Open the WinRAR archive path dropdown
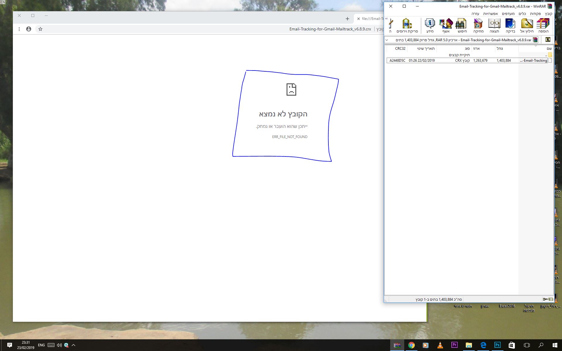The image size is (562, 351). point(387,40)
